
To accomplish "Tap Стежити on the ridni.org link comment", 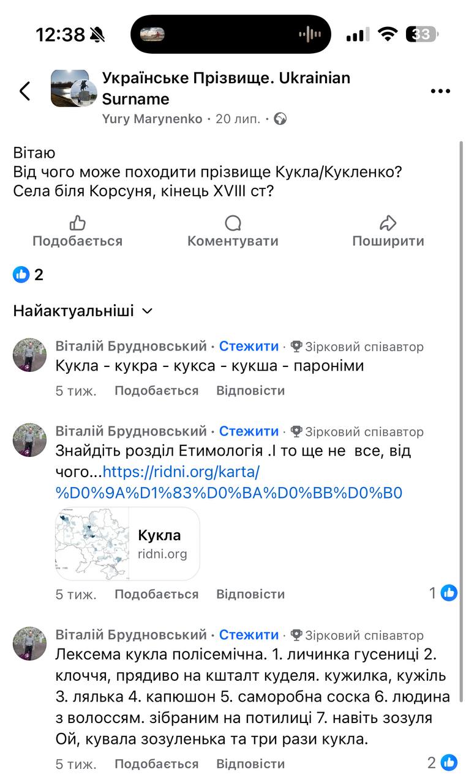I will point(249,432).
